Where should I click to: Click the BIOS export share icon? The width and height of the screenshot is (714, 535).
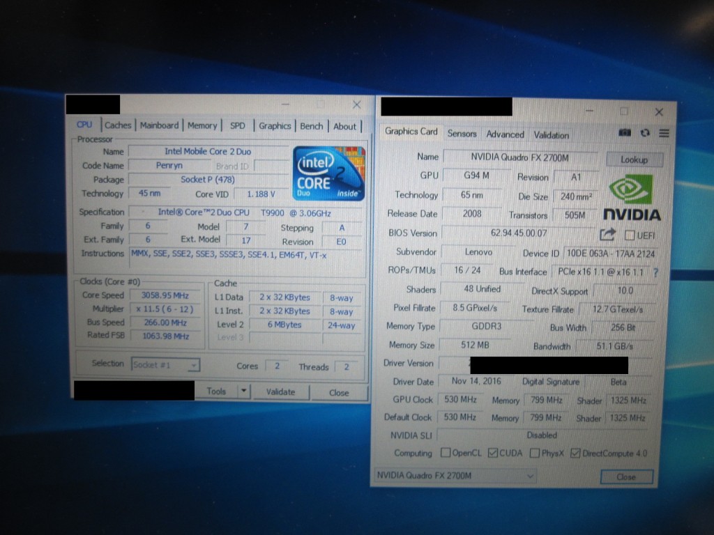click(x=608, y=235)
